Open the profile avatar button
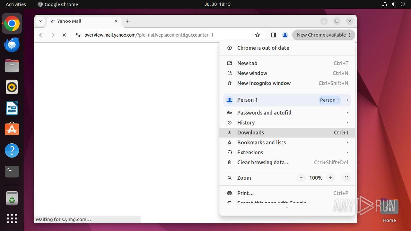The image size is (411, 231). click(285, 35)
